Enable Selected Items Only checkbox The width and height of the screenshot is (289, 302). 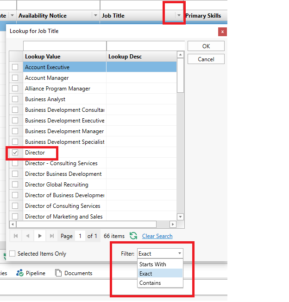[13, 253]
